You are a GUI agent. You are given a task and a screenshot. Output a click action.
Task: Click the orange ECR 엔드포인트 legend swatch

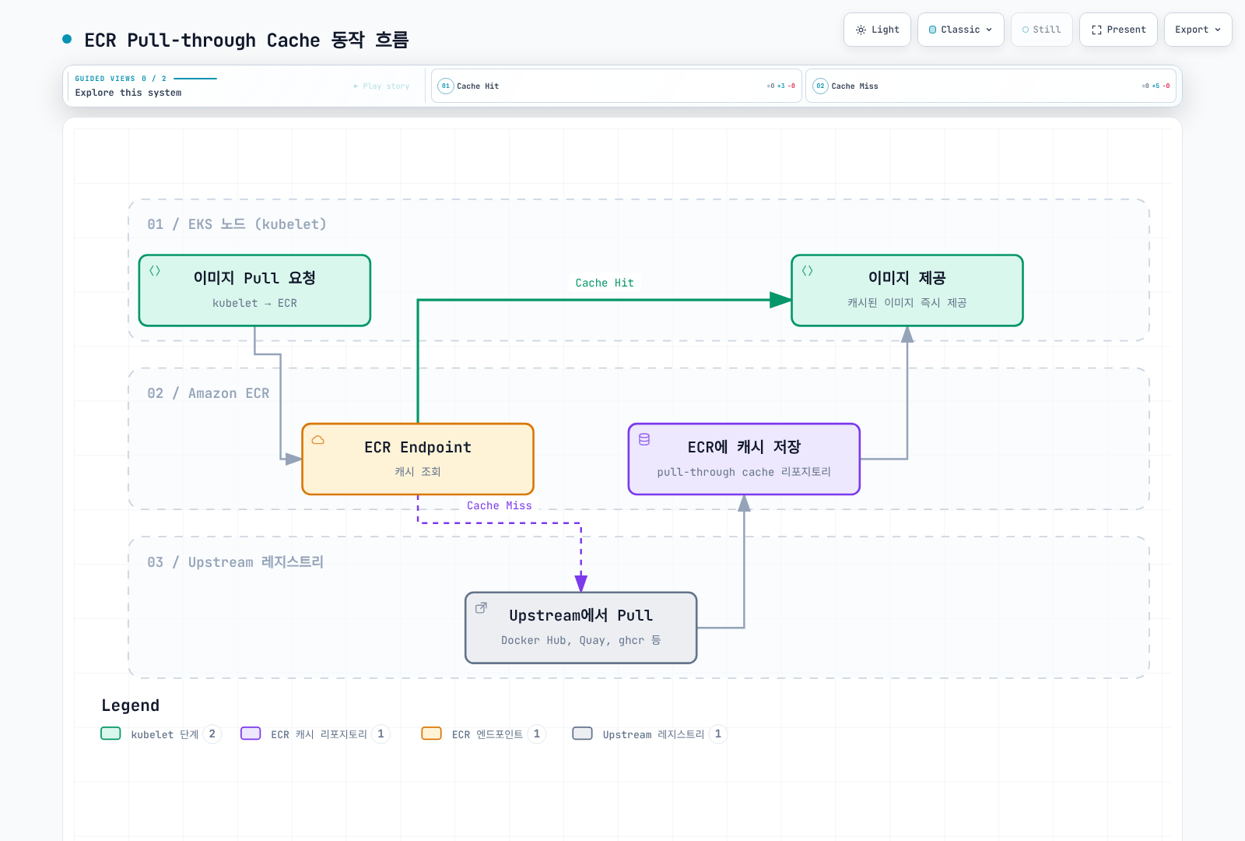pyautogui.click(x=431, y=734)
